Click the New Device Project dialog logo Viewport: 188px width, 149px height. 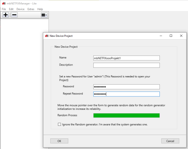pos(47,36)
